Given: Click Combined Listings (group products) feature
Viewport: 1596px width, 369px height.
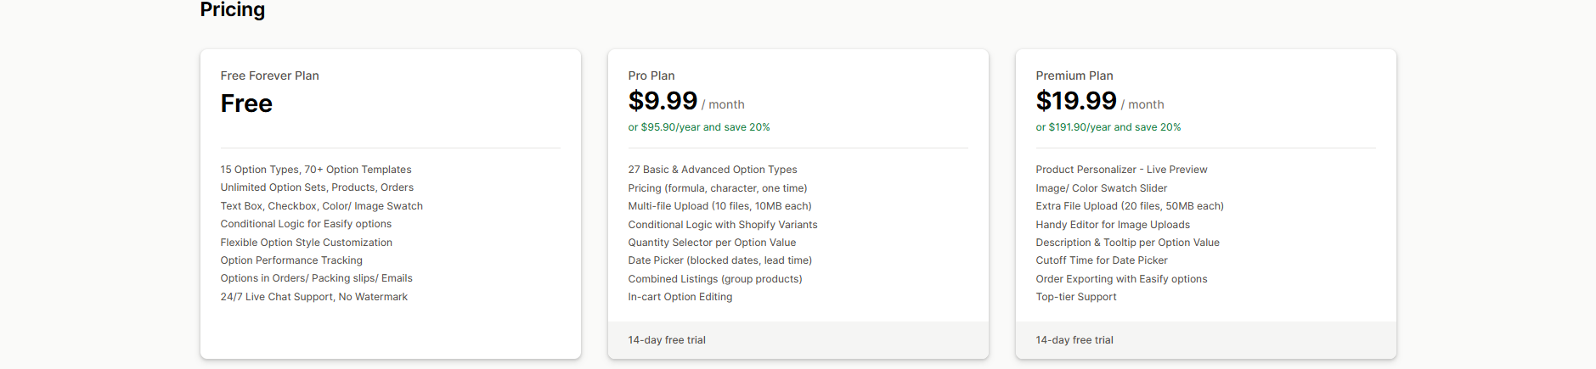Looking at the screenshot, I should click(714, 279).
